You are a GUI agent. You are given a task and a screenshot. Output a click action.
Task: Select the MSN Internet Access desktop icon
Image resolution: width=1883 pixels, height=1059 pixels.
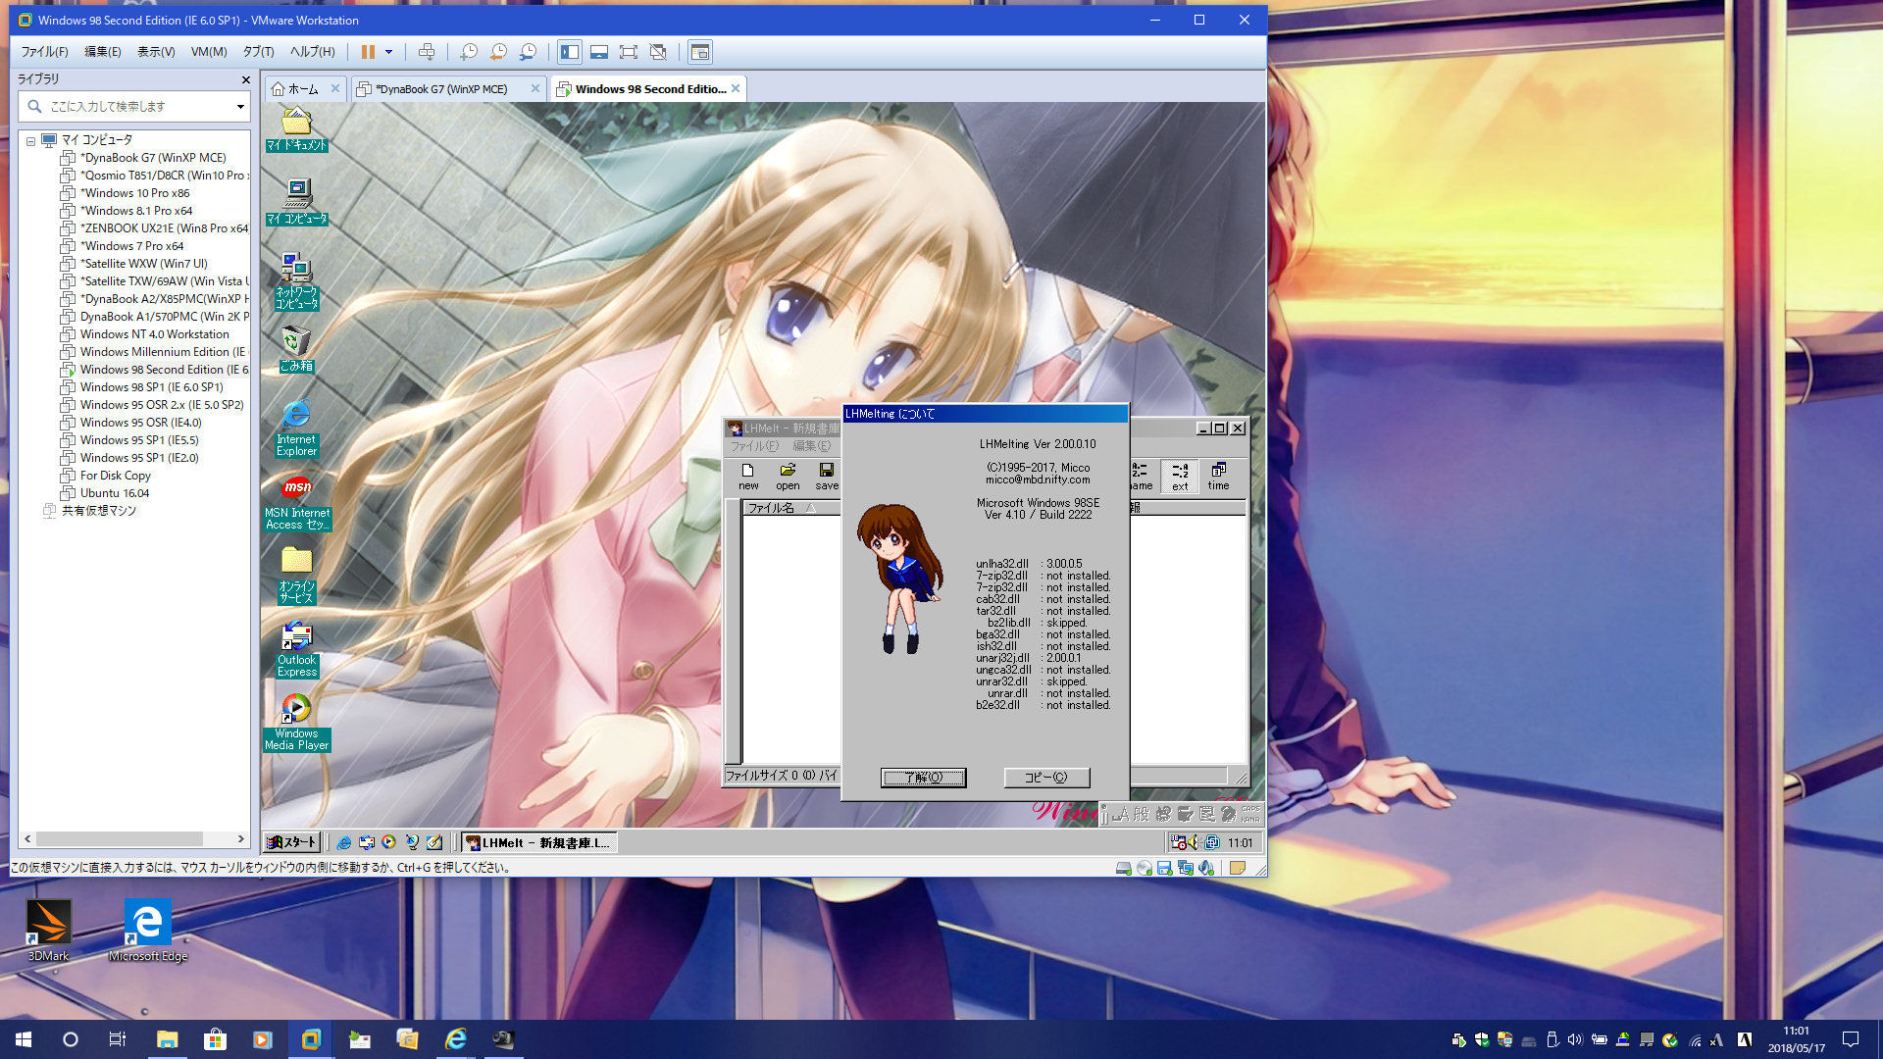click(x=297, y=502)
